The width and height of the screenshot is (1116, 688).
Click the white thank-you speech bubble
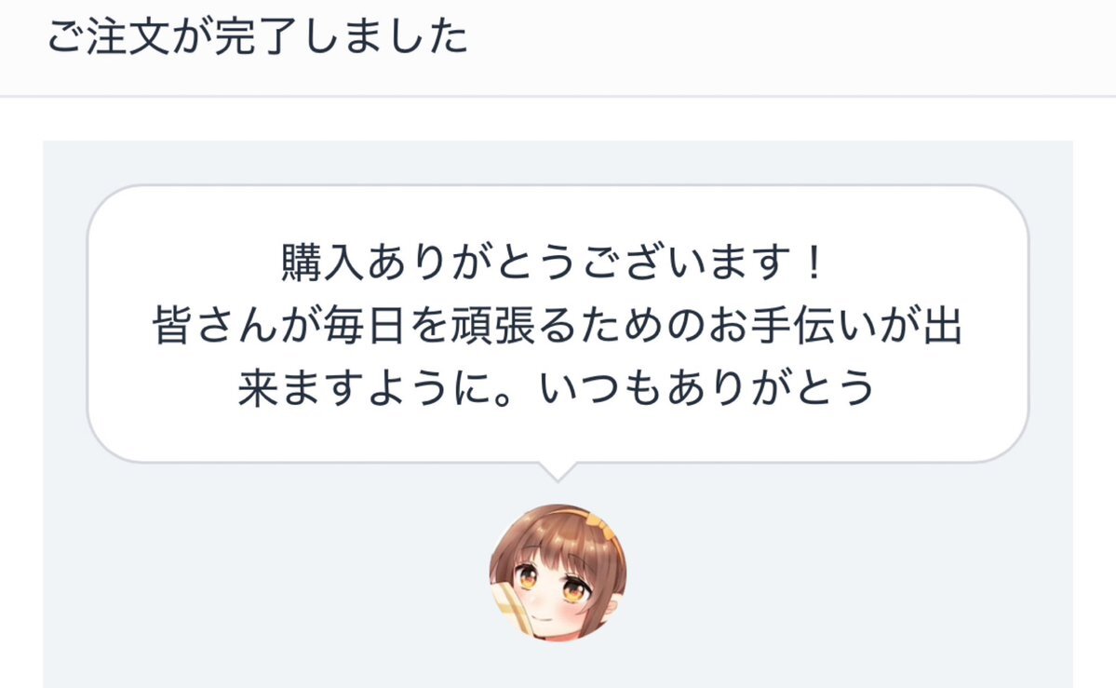click(x=558, y=324)
